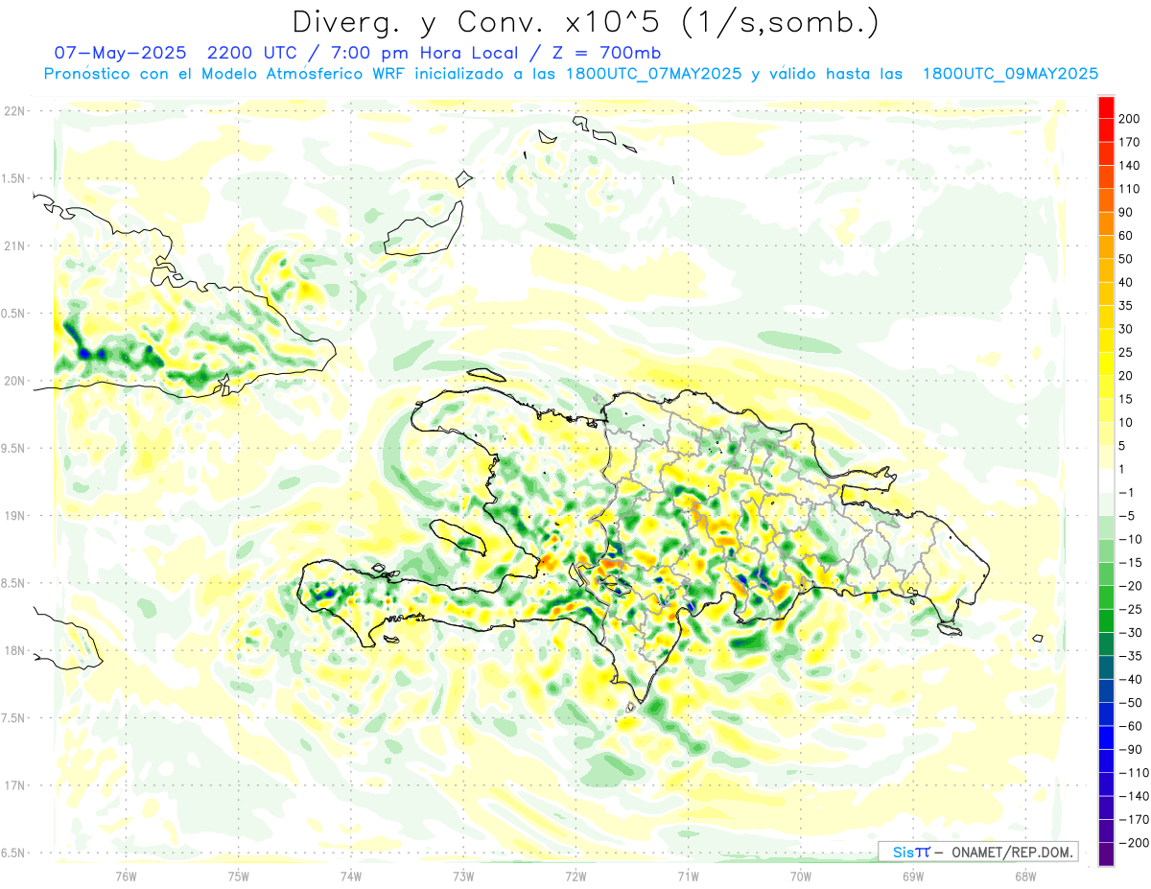Click the colorbar label "-170"

1133,820
